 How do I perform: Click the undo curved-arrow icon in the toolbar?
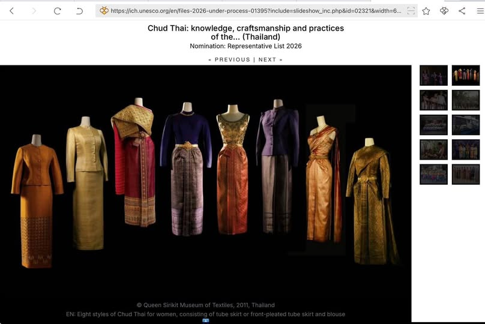[79, 11]
